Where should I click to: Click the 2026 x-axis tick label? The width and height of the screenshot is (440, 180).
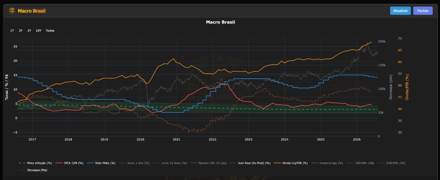[357, 139]
